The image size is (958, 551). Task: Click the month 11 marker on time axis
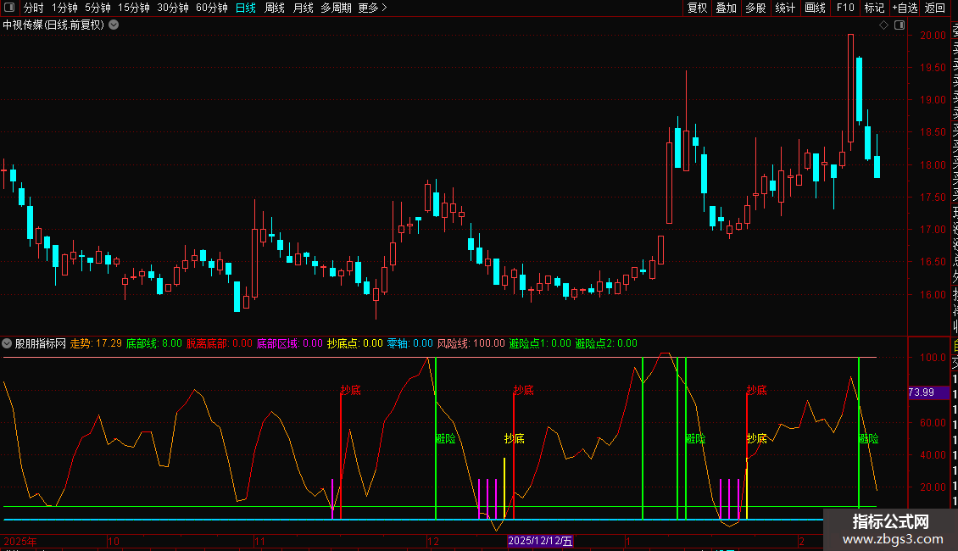259,541
